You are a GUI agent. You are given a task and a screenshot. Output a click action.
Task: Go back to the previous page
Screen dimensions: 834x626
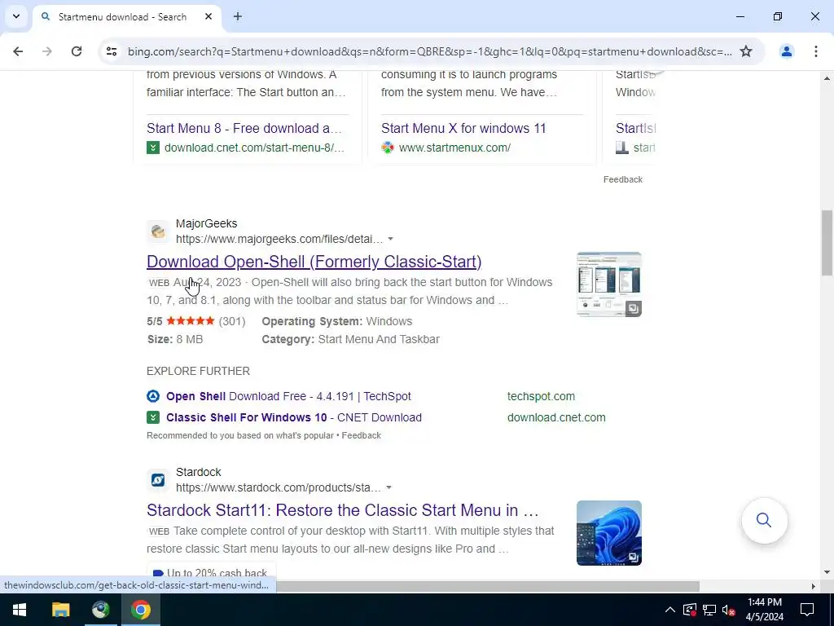tap(18, 51)
